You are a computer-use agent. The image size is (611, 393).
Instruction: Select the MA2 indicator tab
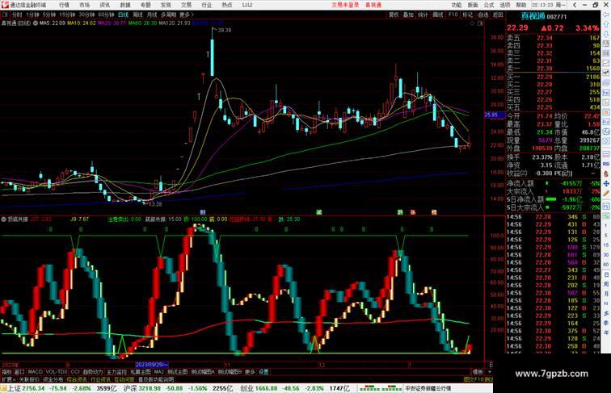coord(159,372)
